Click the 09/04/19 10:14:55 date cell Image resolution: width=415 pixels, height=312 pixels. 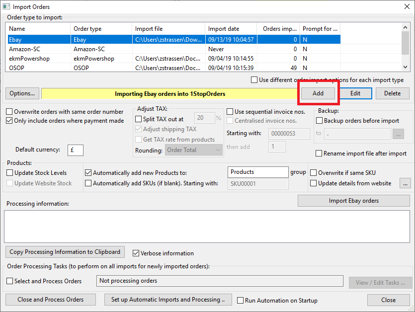coord(231,59)
